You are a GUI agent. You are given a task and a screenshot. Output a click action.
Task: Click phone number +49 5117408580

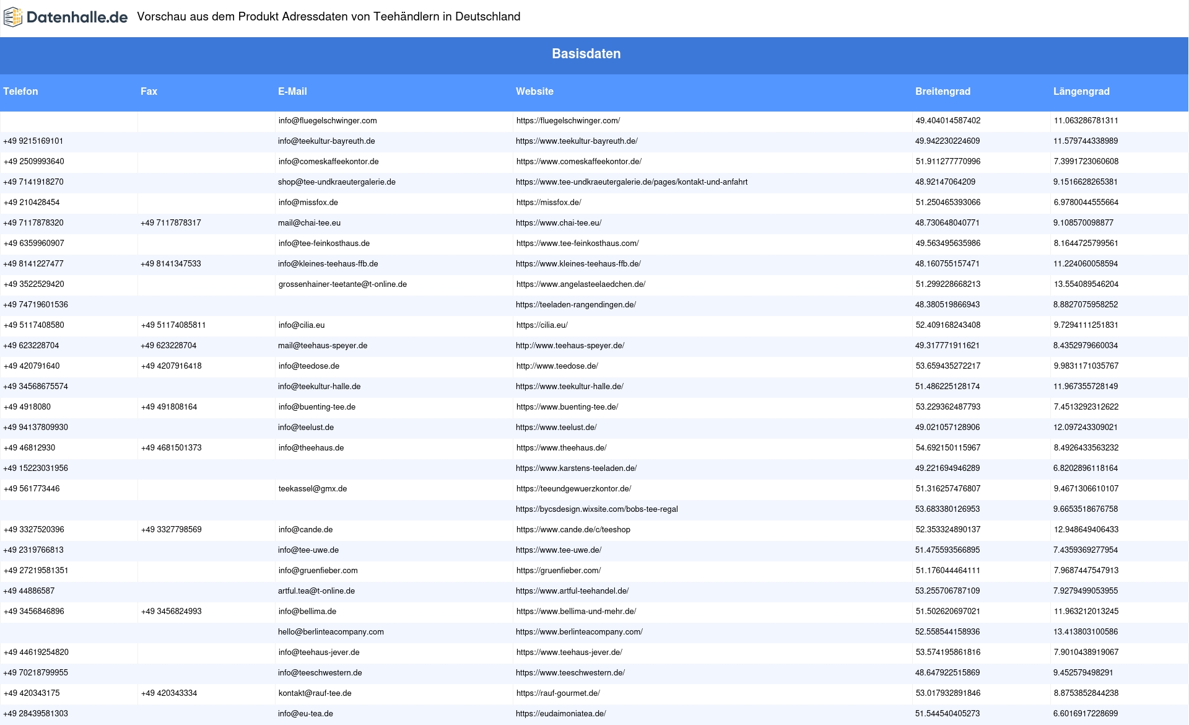click(33, 325)
